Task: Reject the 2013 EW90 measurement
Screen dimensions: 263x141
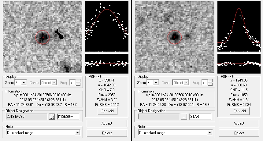Action: tap(106, 133)
